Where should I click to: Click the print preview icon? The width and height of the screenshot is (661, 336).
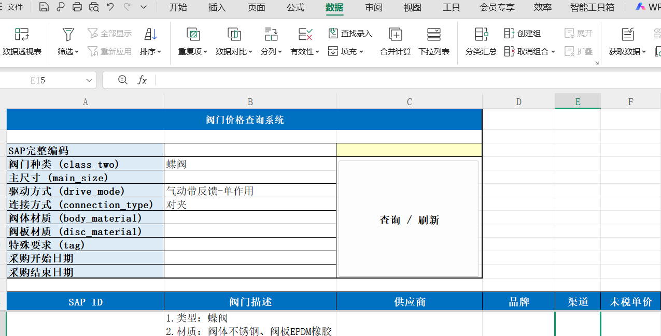click(94, 7)
